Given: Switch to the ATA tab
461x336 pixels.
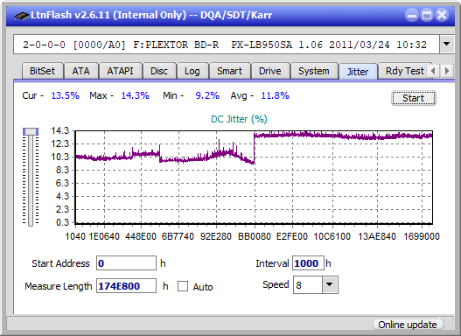Looking at the screenshot, I should pos(80,71).
